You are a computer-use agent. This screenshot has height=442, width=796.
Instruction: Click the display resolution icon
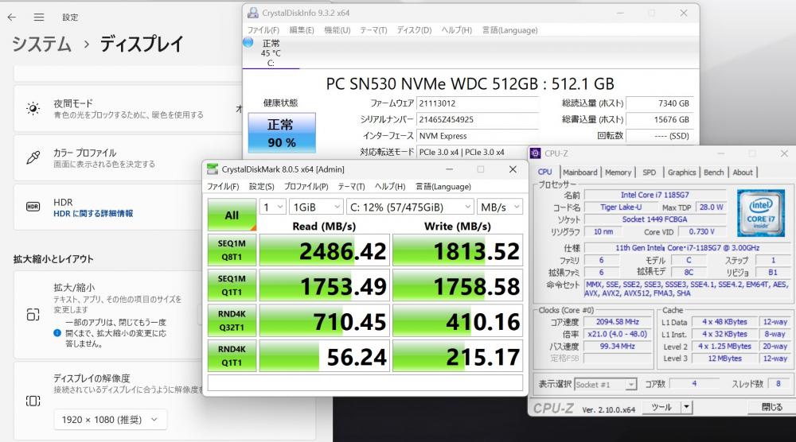coord(33,401)
